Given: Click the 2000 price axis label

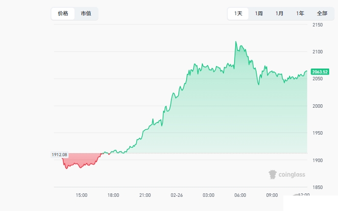Looking at the screenshot, I should pyautogui.click(x=317, y=106).
